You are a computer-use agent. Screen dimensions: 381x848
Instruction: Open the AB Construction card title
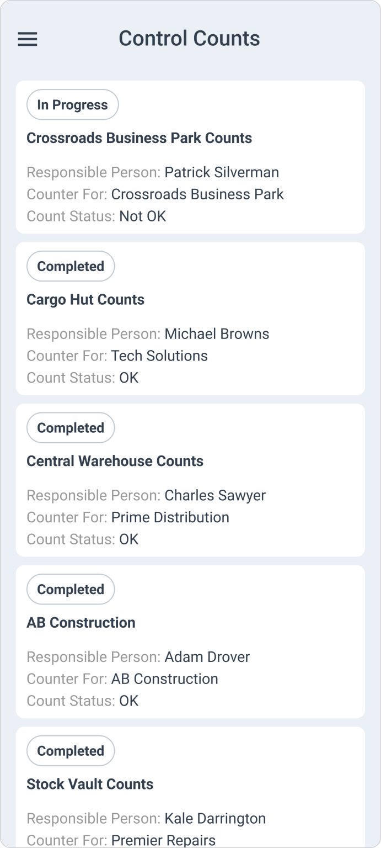click(81, 623)
